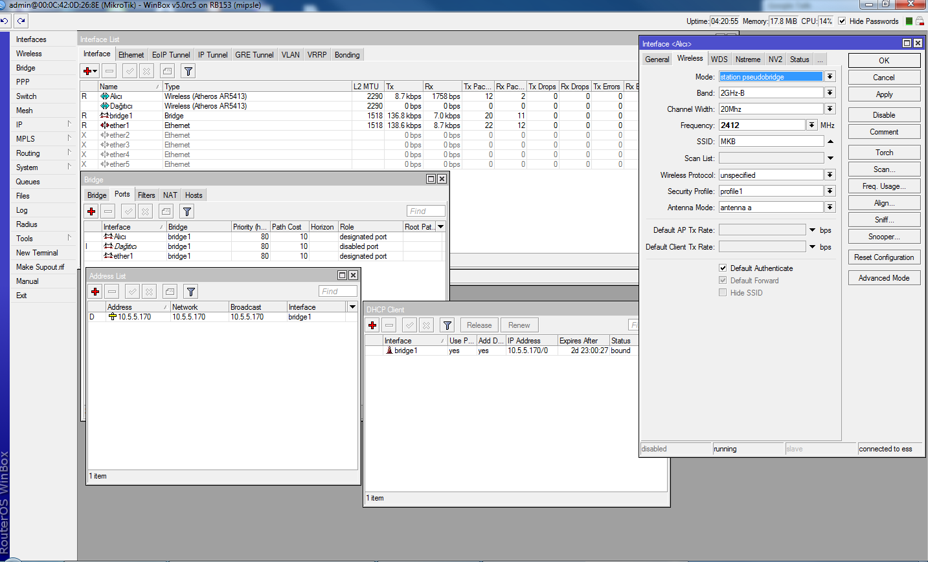Image resolution: width=928 pixels, height=562 pixels.
Task: Add bridge port with red plus icon
Action: pos(91,211)
